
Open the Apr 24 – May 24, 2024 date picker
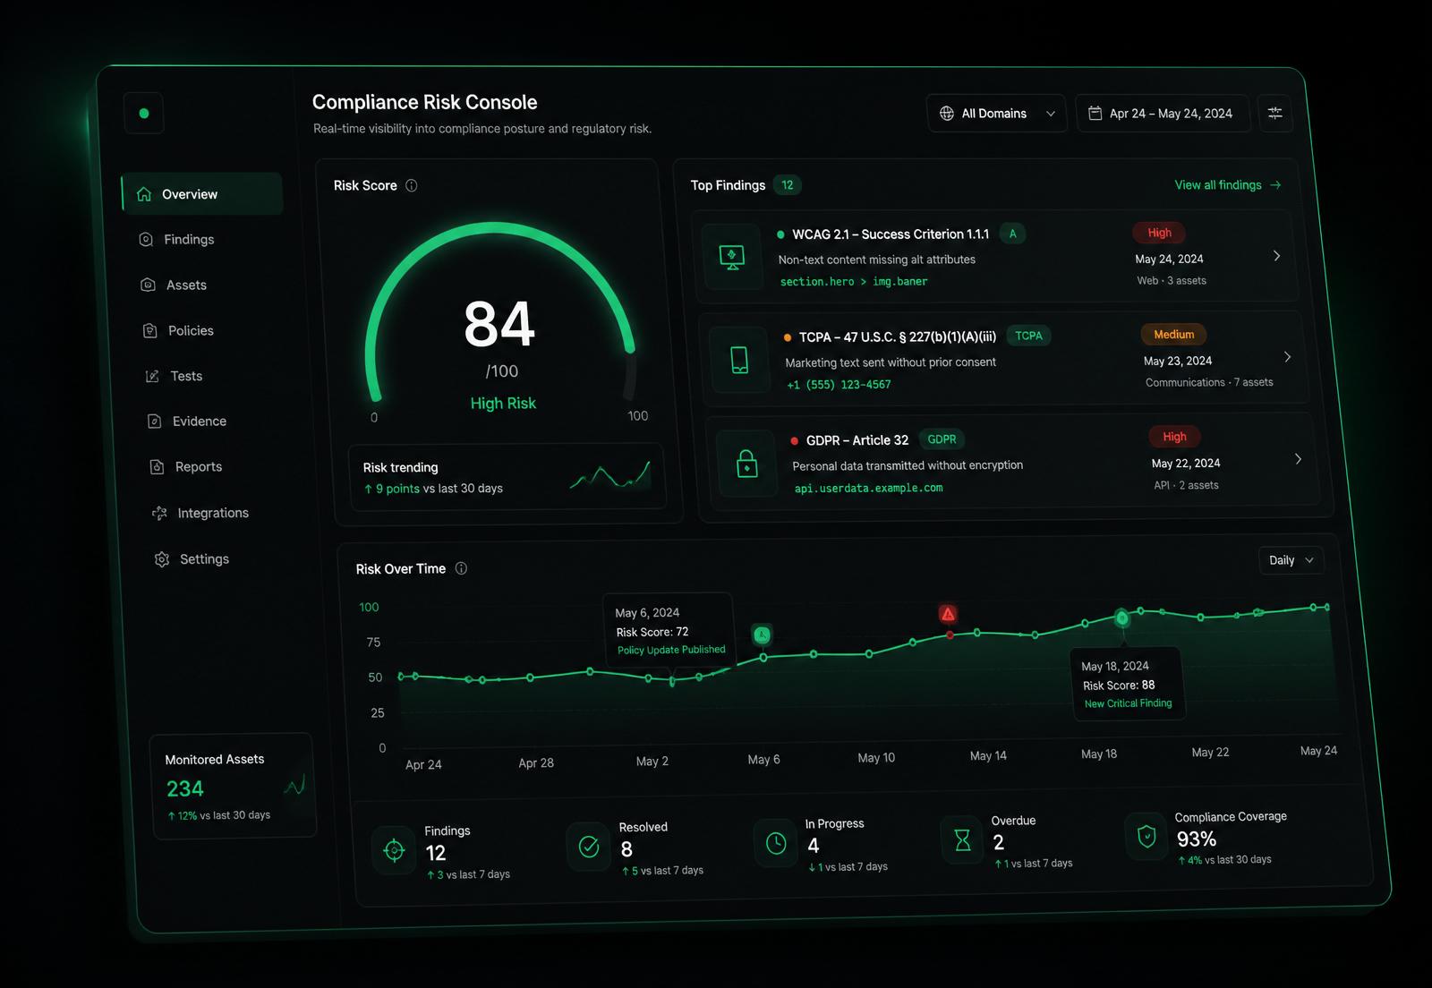pos(1162,114)
